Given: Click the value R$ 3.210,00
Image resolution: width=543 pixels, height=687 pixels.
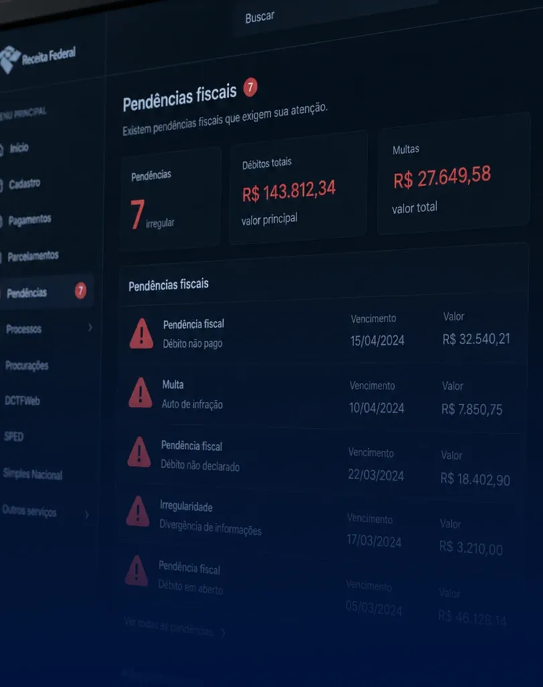Looking at the screenshot, I should [471, 547].
